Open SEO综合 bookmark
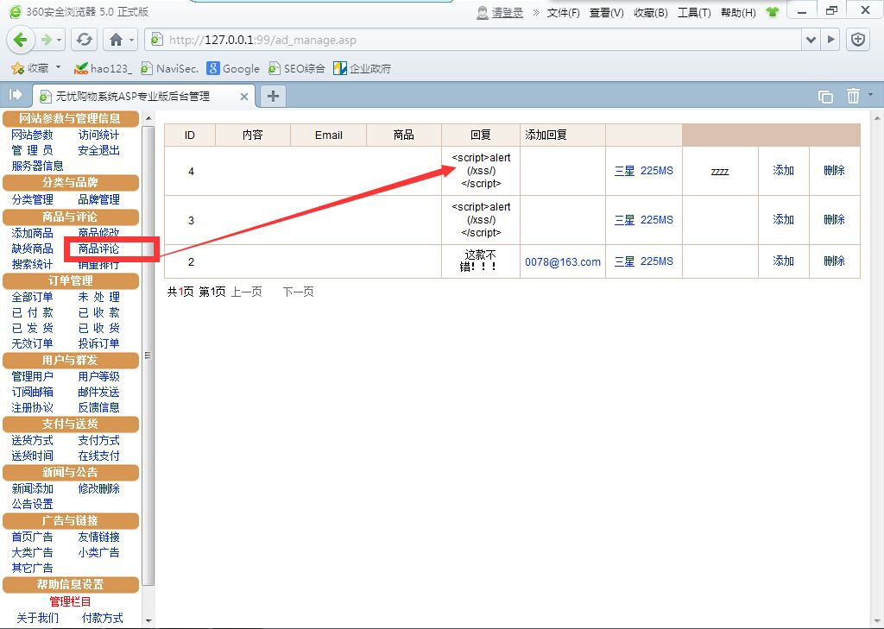The width and height of the screenshot is (884, 629). [x=297, y=68]
